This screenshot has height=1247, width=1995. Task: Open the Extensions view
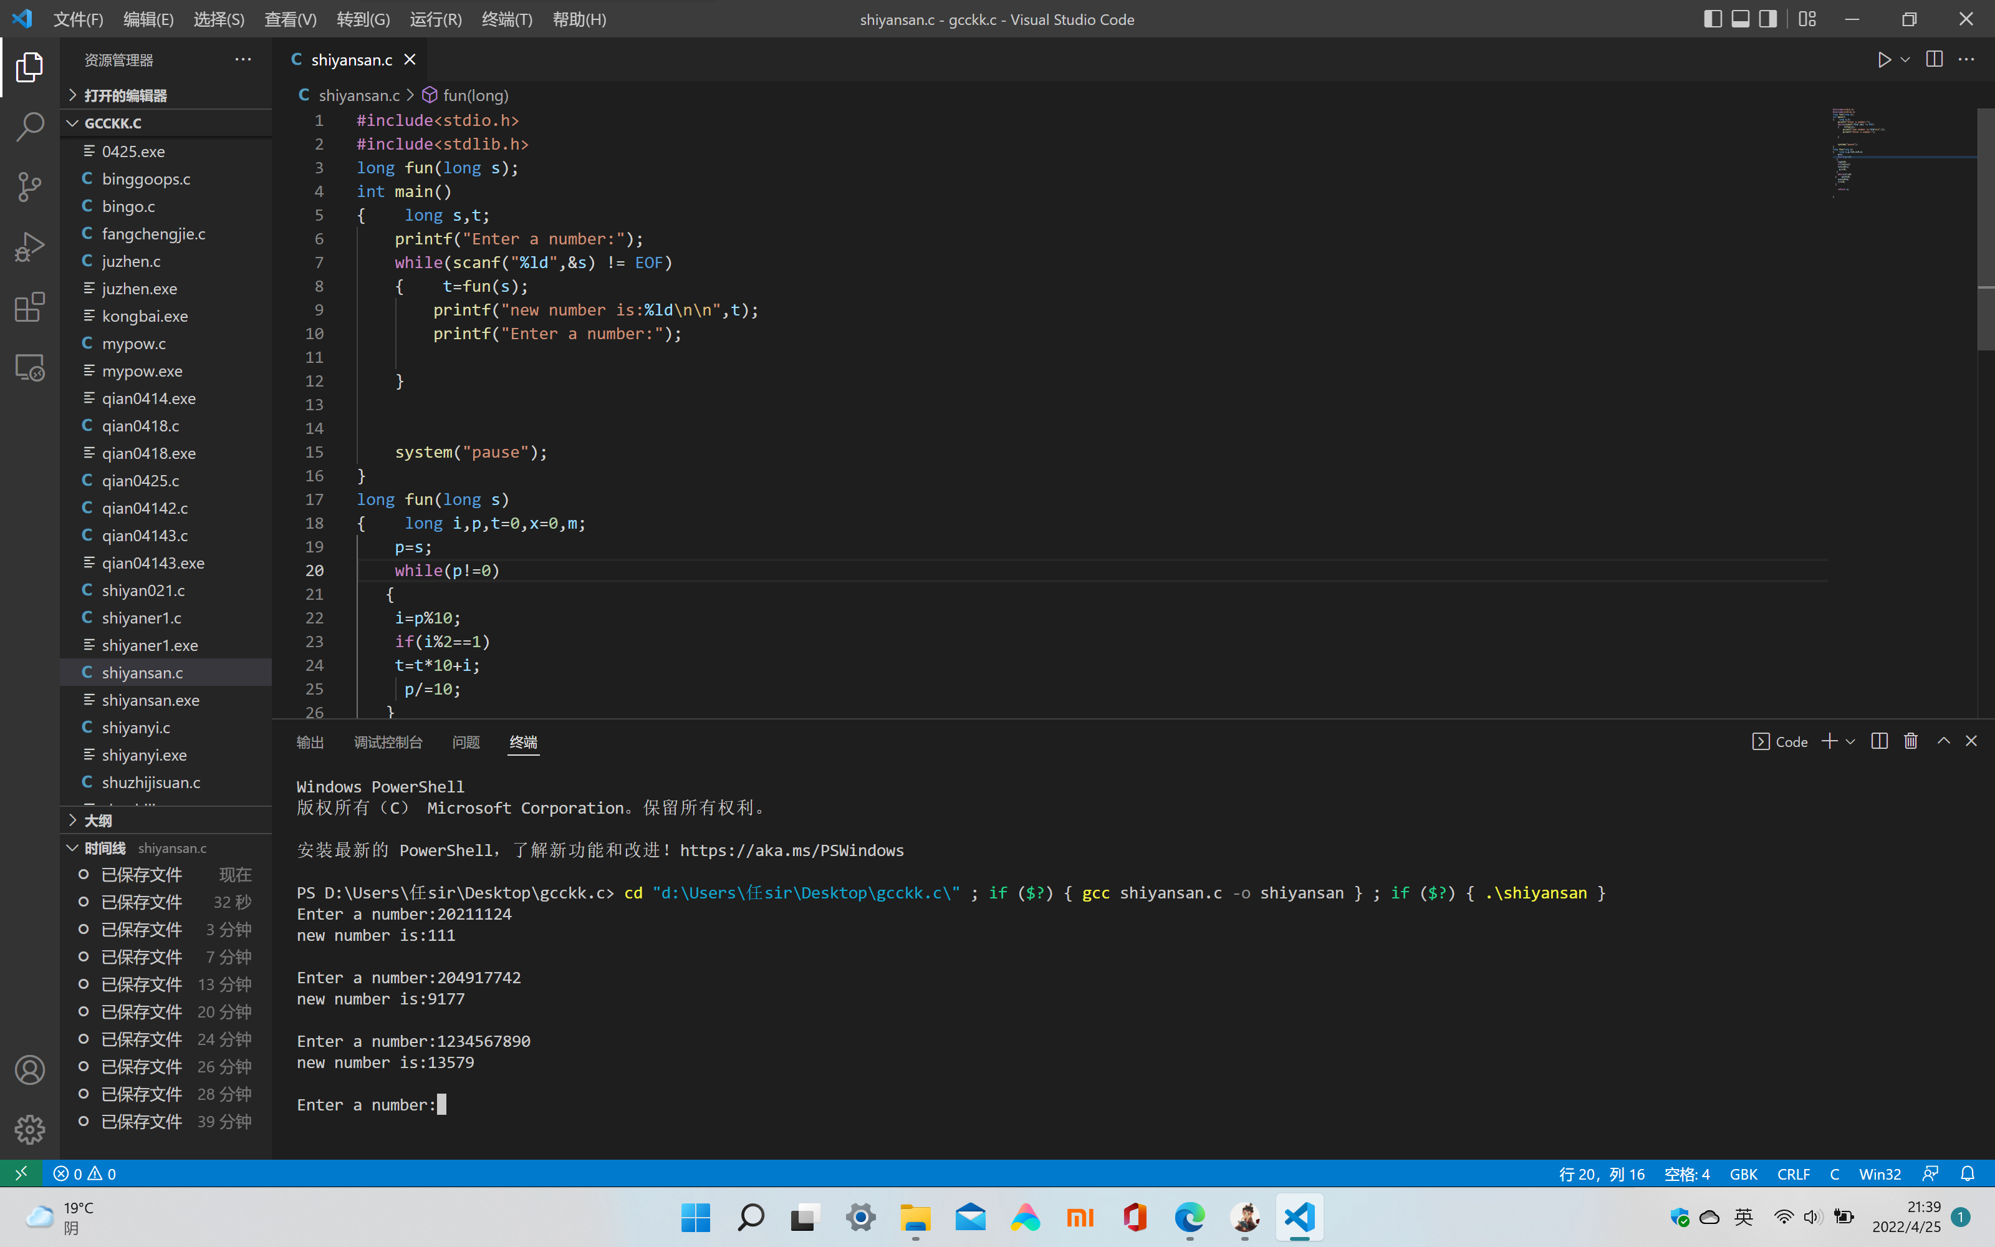pos(30,307)
